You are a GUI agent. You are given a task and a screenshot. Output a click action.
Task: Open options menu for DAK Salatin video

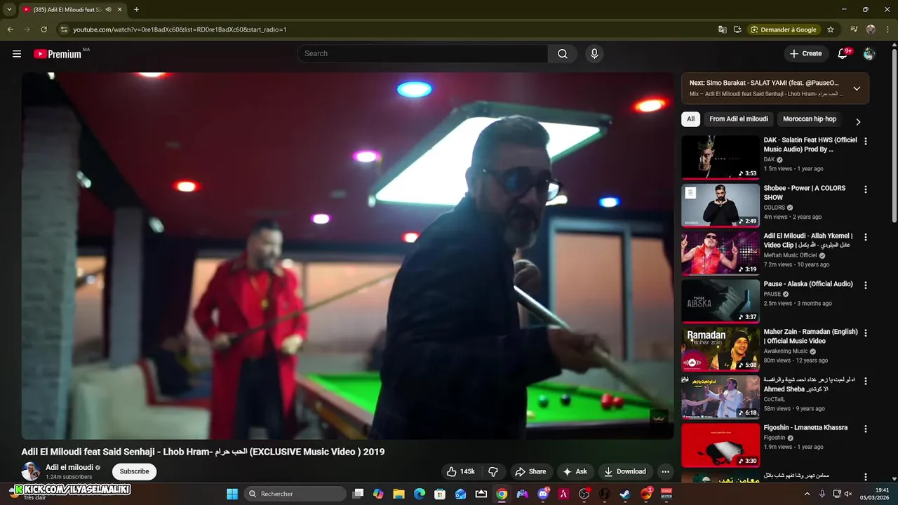pos(865,141)
